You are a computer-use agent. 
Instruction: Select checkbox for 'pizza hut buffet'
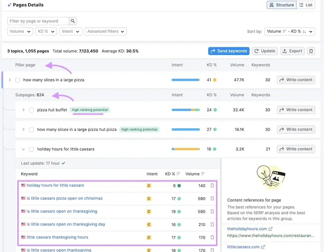coord(31,110)
